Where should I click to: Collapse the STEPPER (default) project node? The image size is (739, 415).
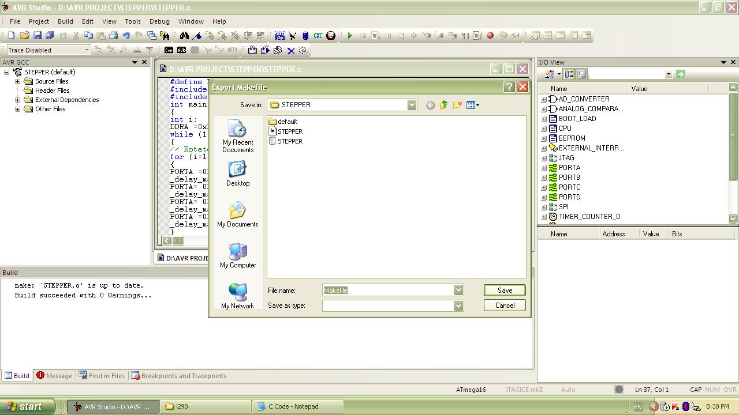pyautogui.click(x=7, y=72)
